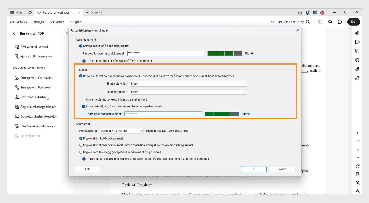Open the AI assistant icon in right rail
The image size is (369, 203).
coord(357,33)
